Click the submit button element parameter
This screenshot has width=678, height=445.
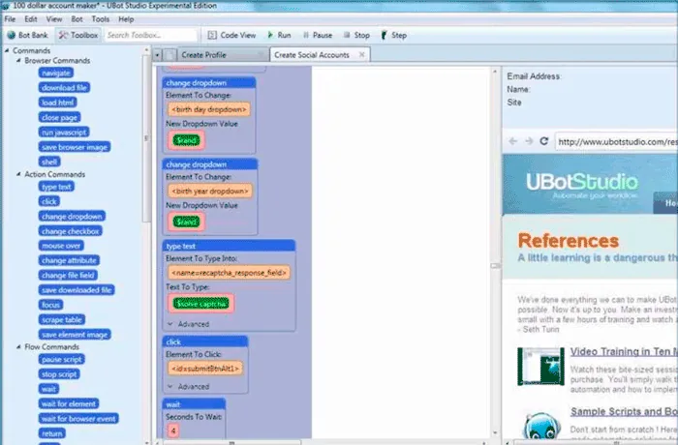tap(205, 369)
